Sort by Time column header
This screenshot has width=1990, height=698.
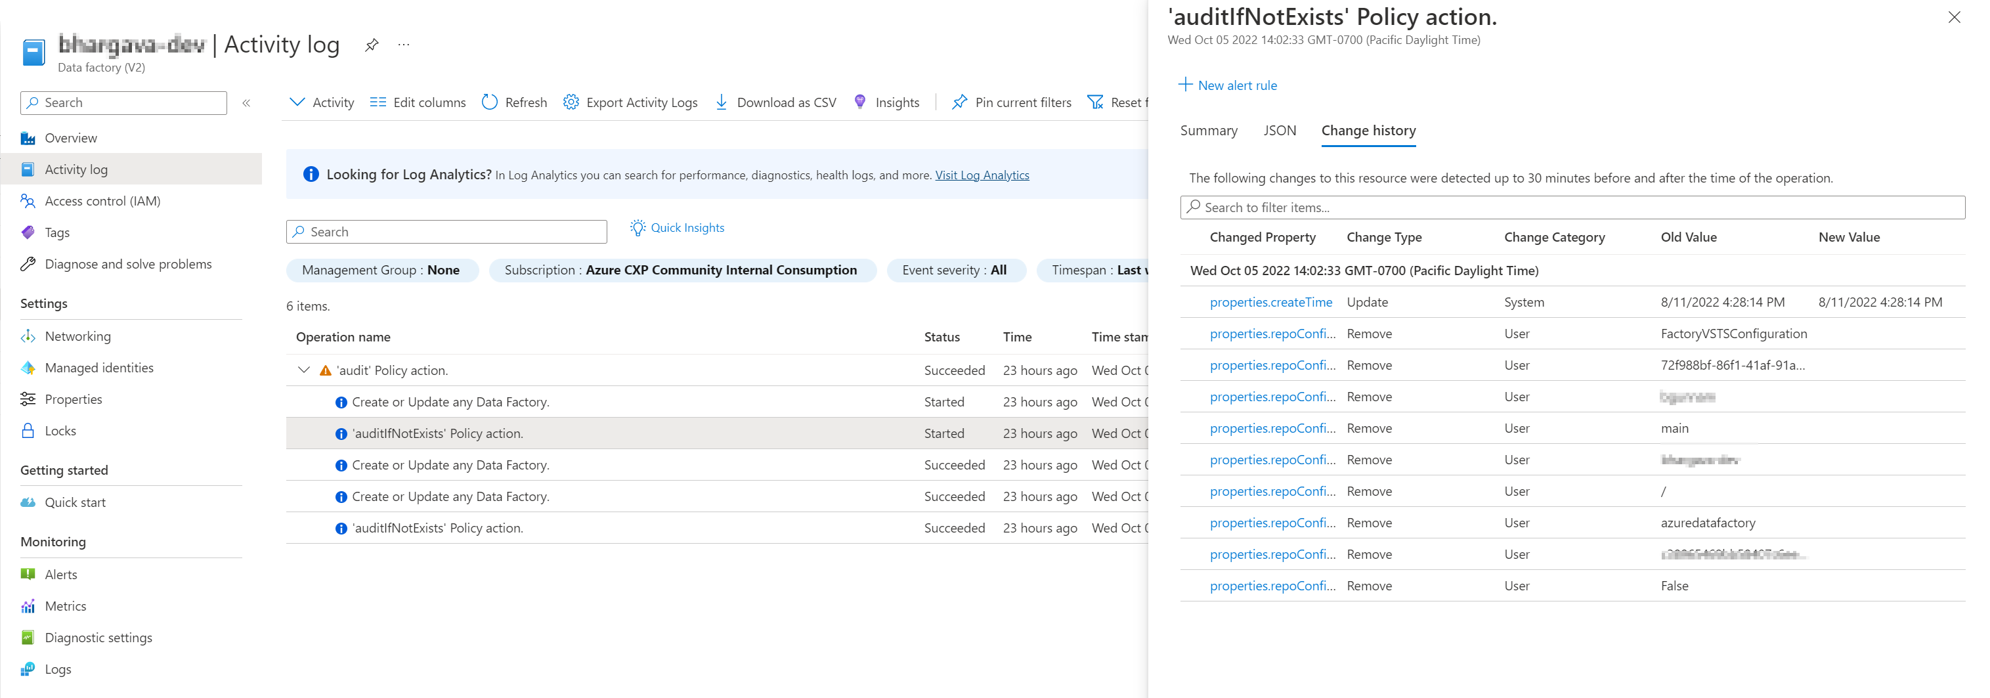1016,337
